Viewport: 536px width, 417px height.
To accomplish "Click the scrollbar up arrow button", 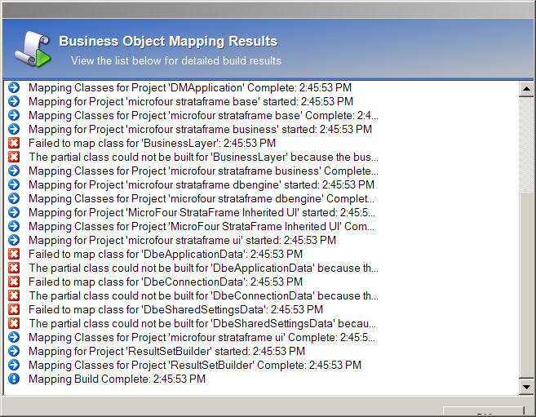I will click(526, 88).
